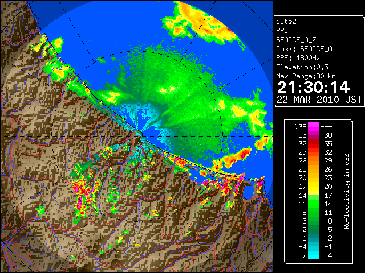
Task: Pick the cyan -7 legend color
Action: (314, 255)
